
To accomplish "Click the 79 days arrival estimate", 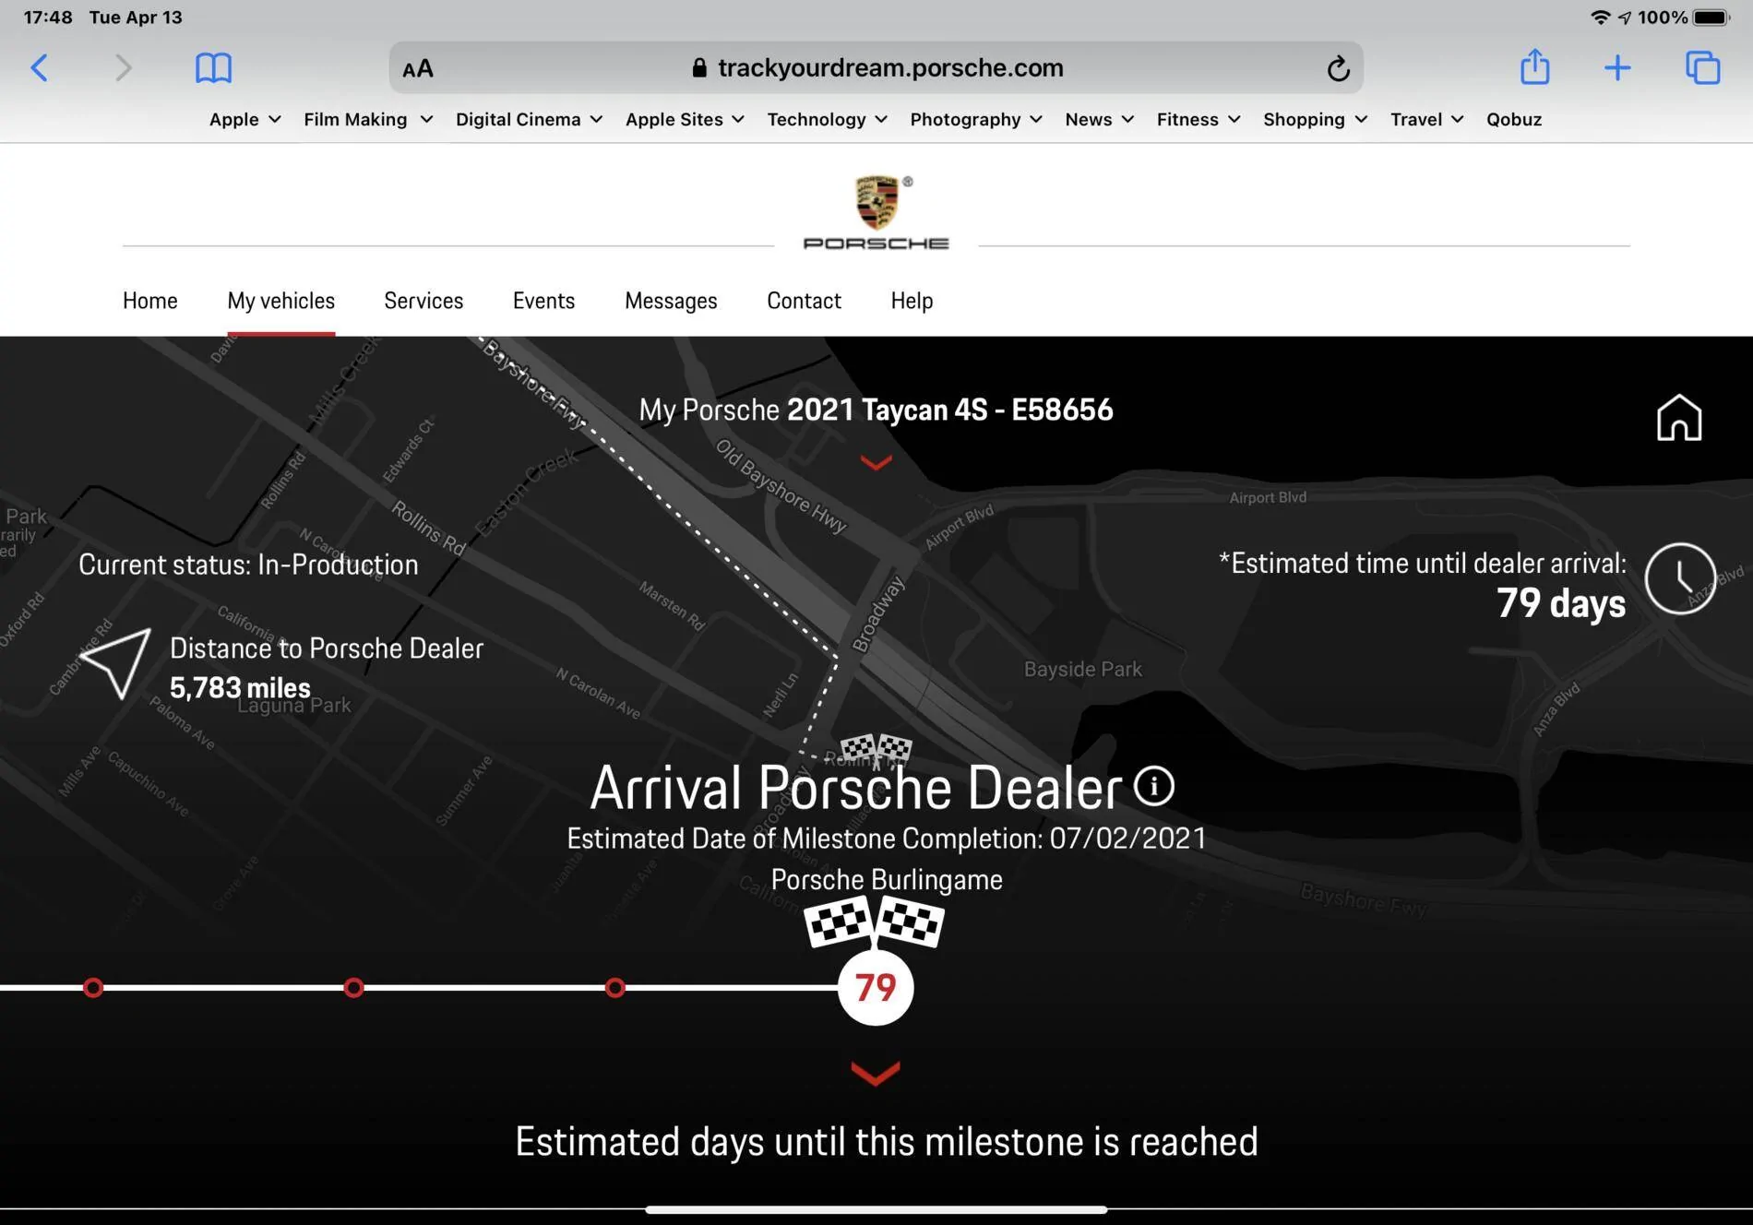I will point(1561,603).
